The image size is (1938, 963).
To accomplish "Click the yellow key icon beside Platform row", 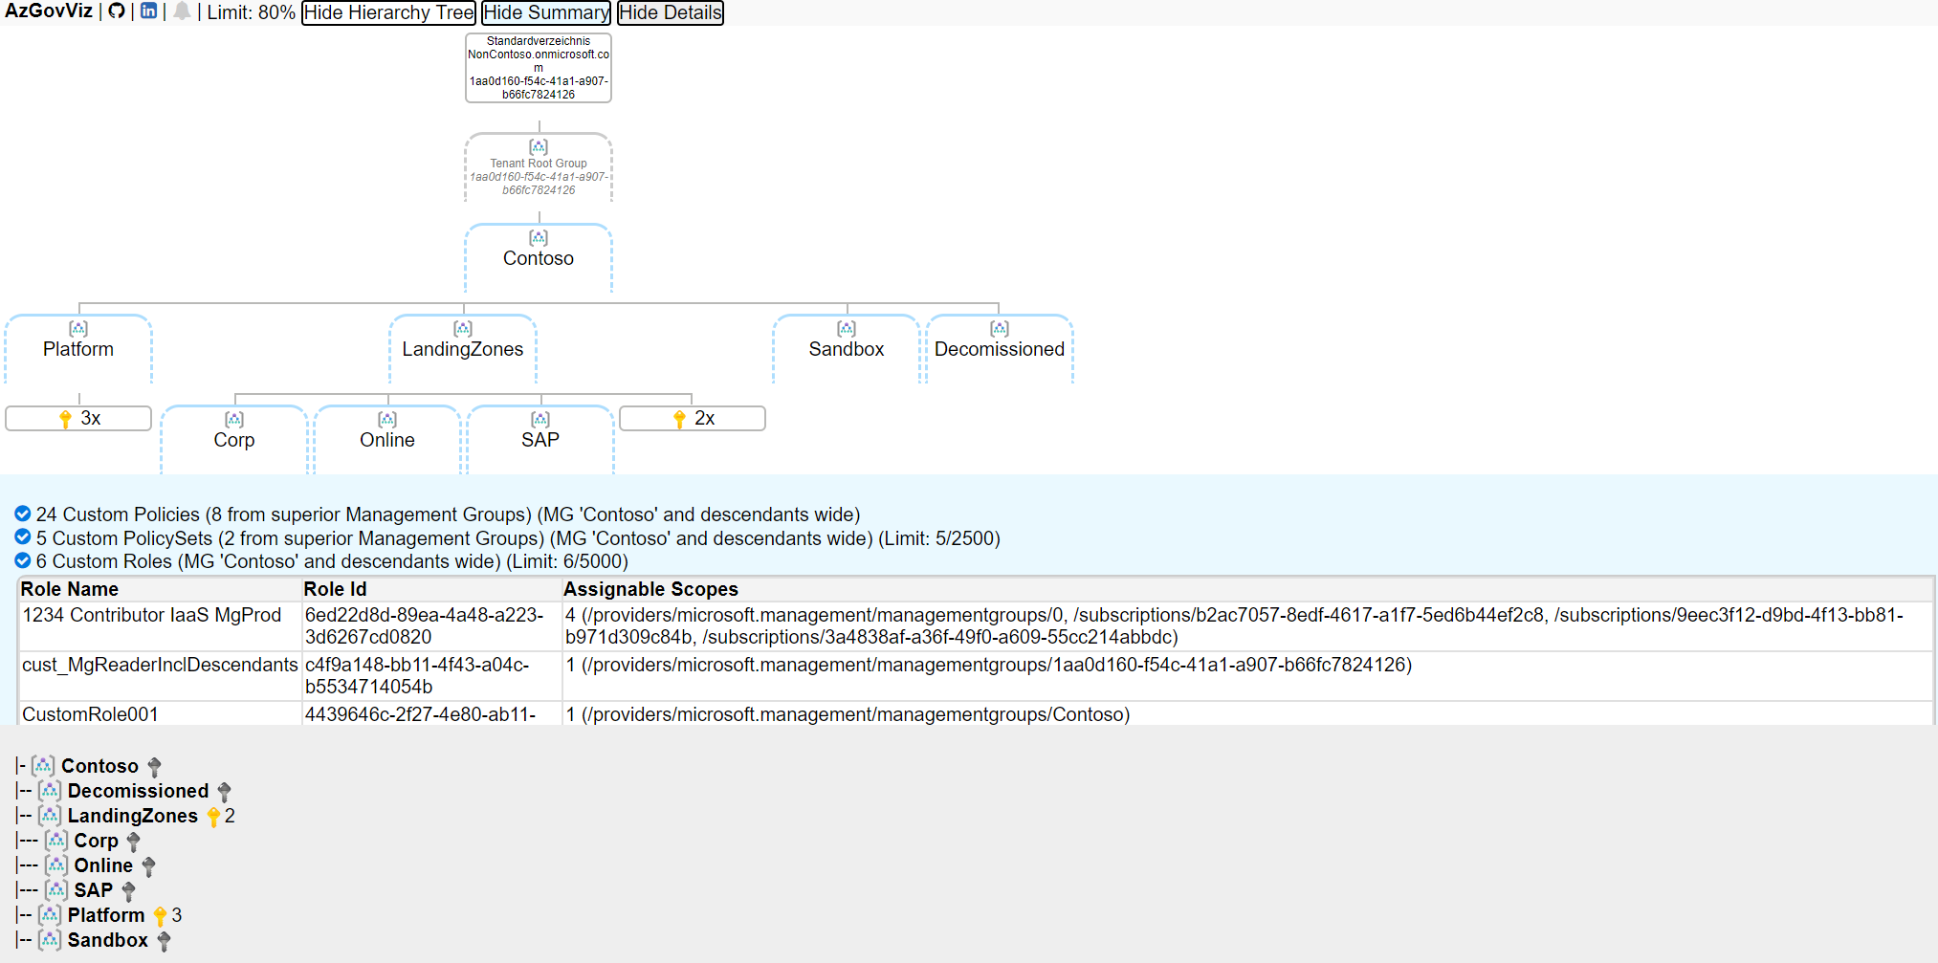I will (160, 916).
